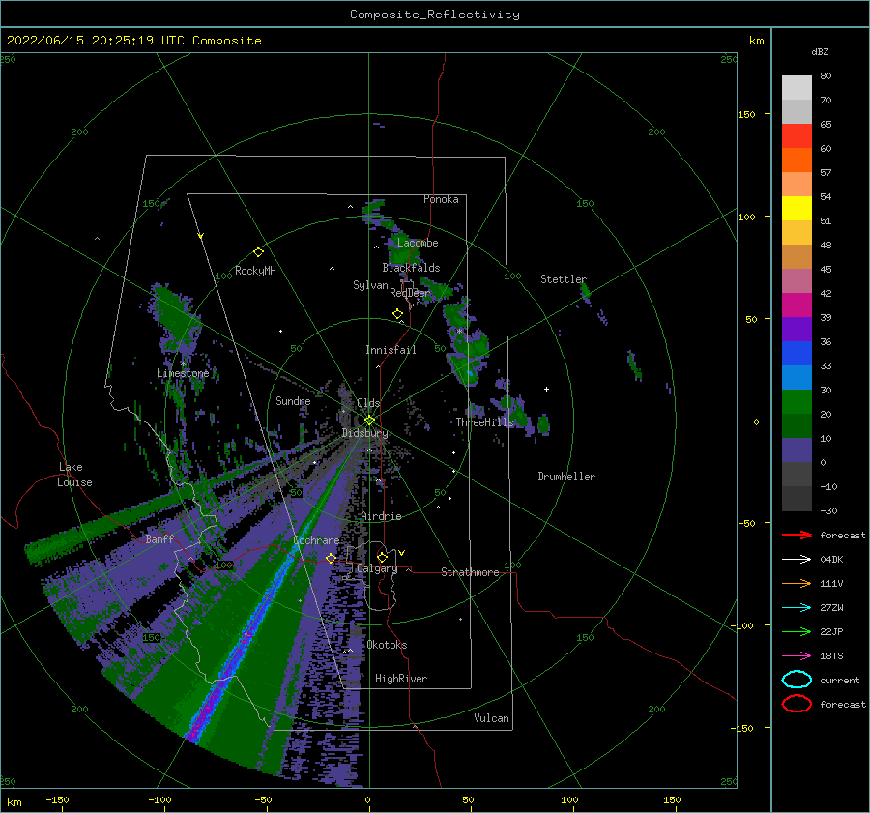Select the light blue 30–33 dBZ swatch
The height and width of the screenshot is (813, 870).
click(797, 377)
